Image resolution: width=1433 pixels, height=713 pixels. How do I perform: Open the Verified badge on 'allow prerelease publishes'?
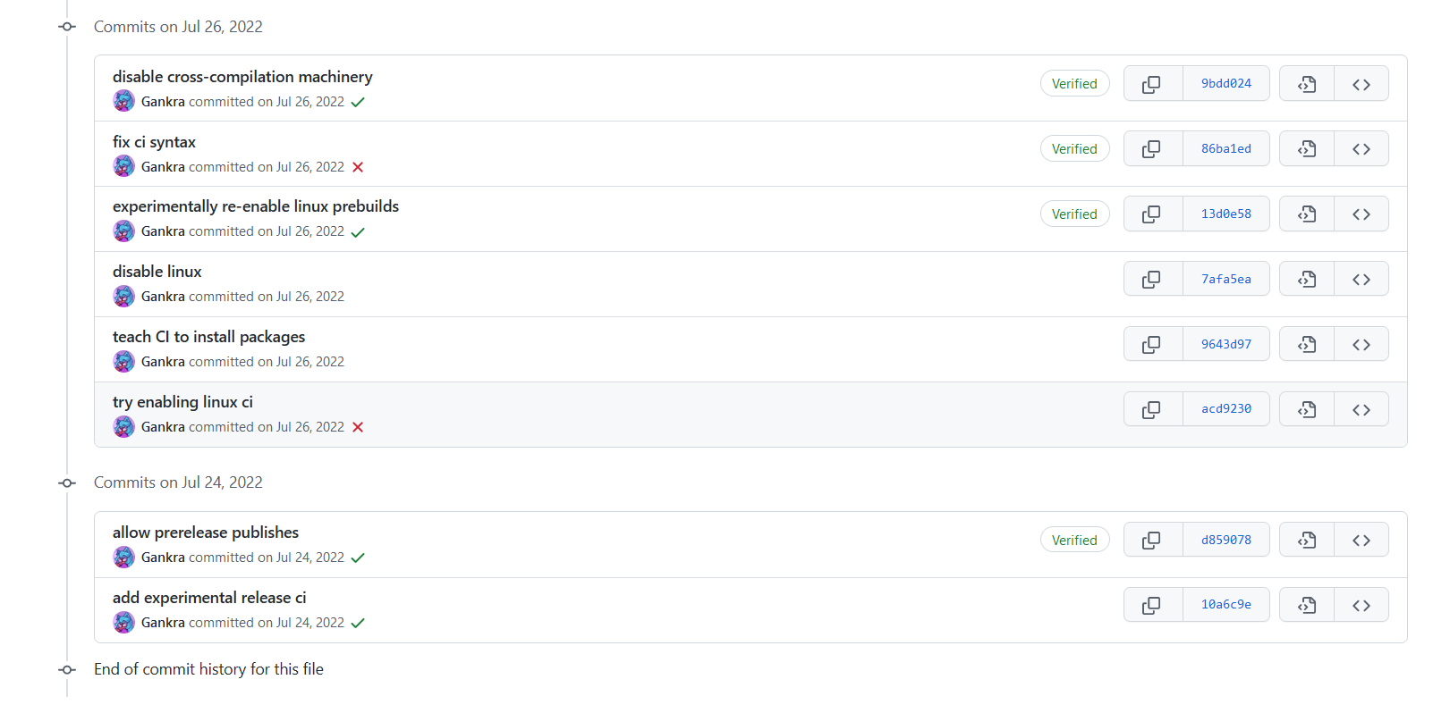click(x=1074, y=539)
